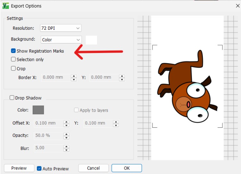The width and height of the screenshot is (241, 174).
Task: Decrease Opacity using down arrow
Action: (66, 138)
